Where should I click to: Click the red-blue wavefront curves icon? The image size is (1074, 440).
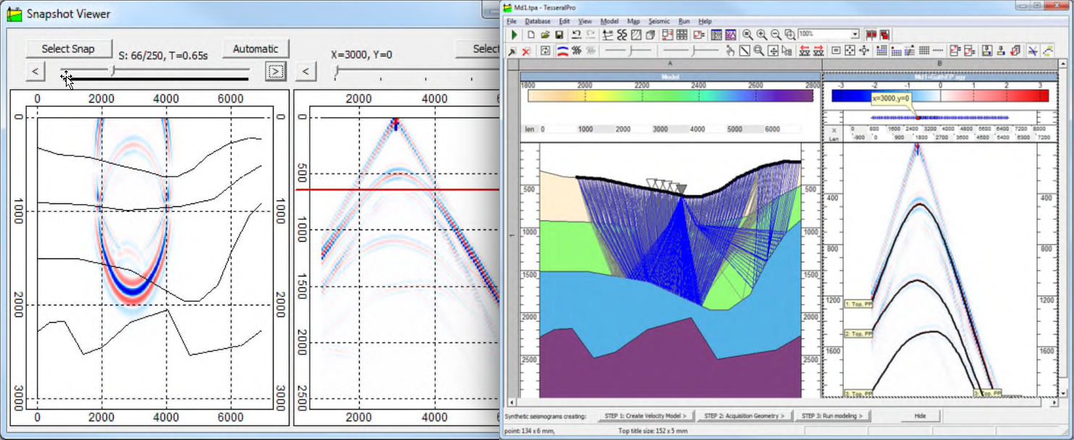[562, 51]
